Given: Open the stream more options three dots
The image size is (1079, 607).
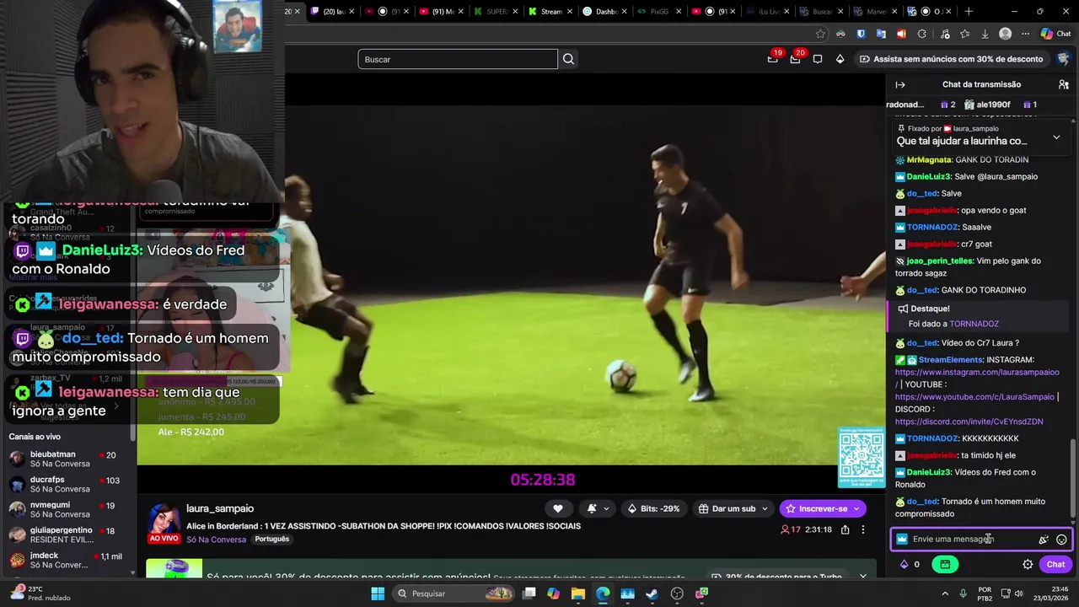Looking at the screenshot, I should point(862,529).
